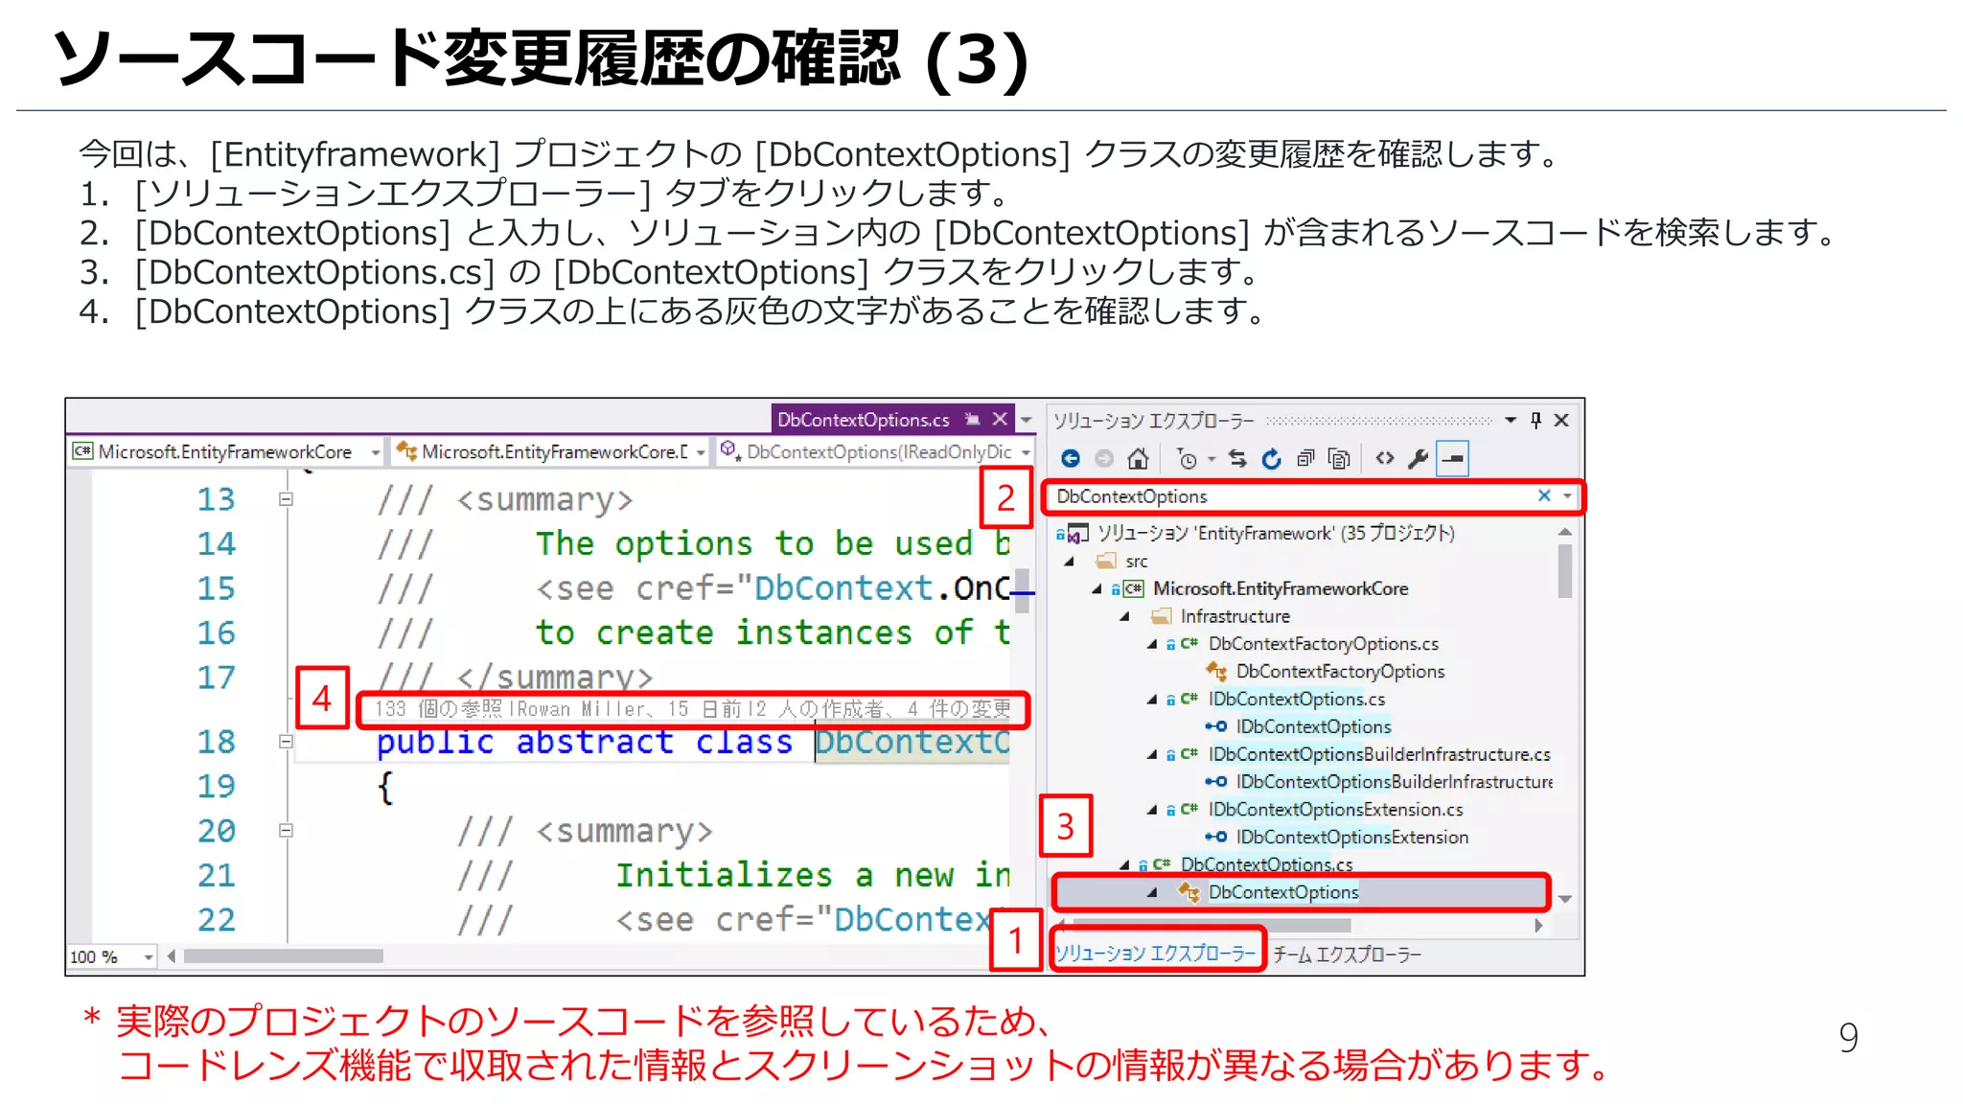Clear the DbContextOptions search text

[x=1544, y=495]
